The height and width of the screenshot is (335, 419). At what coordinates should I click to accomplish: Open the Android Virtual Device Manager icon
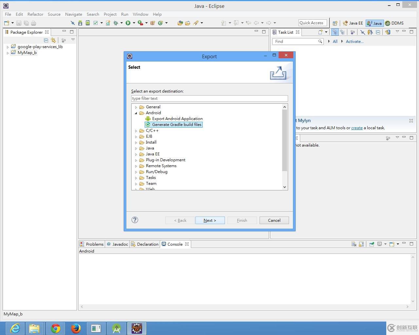[x=88, y=23]
